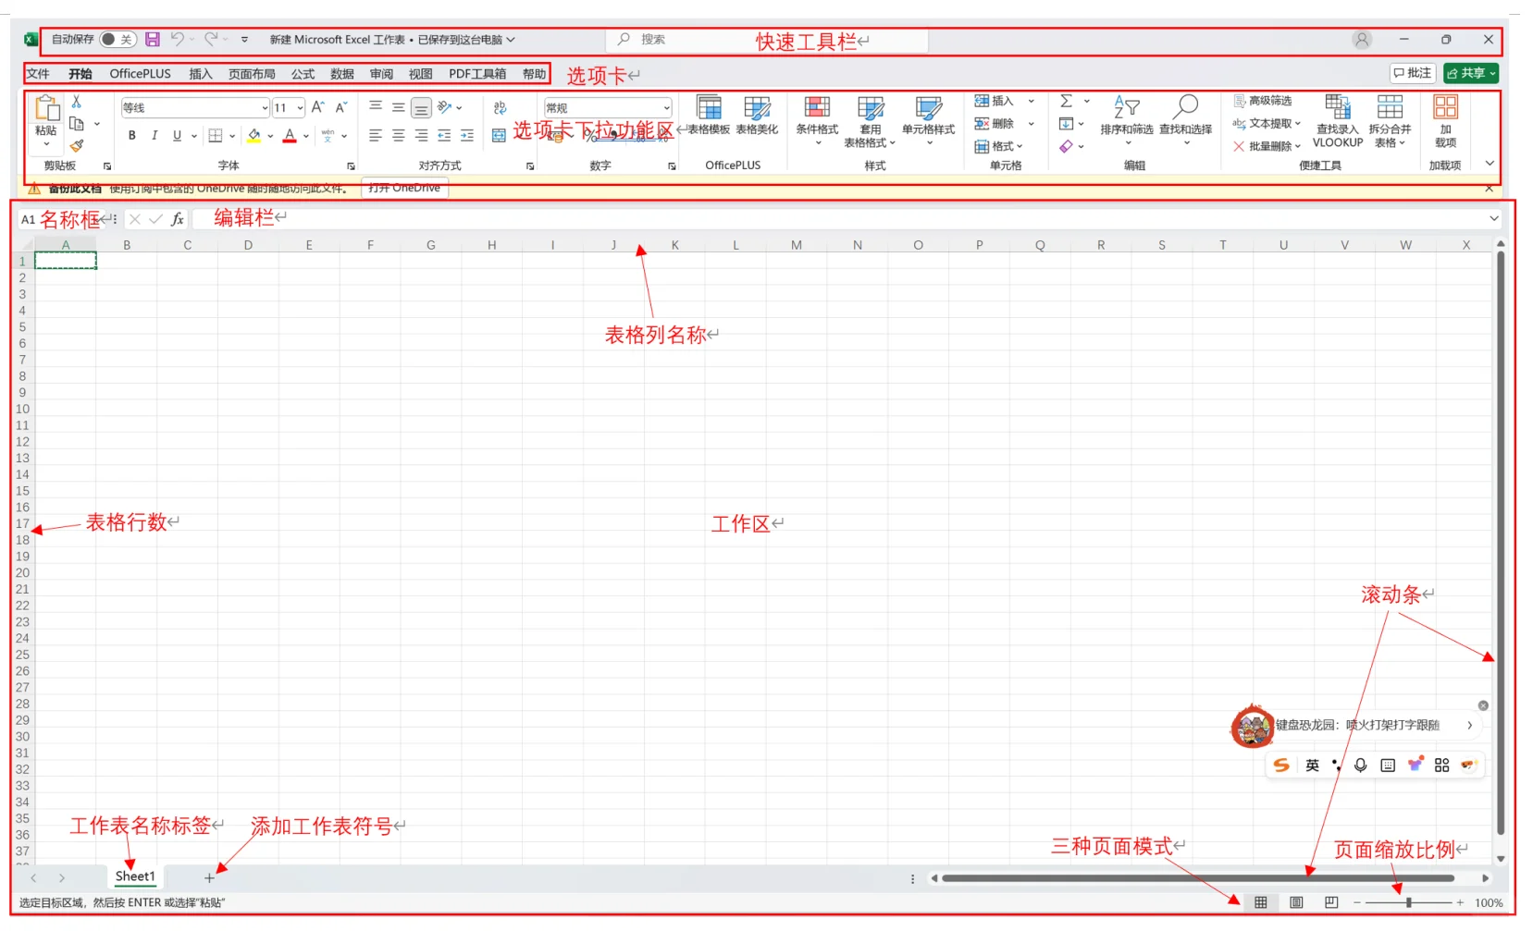This screenshot has height=931, width=1533.
Task: Open 排序和筛选 sort and filter
Action: coord(1127,121)
